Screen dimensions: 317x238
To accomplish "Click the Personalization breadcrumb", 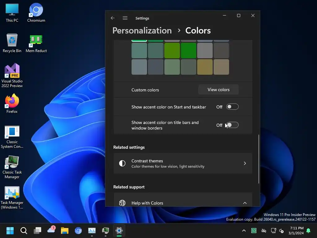I will click(x=142, y=31).
